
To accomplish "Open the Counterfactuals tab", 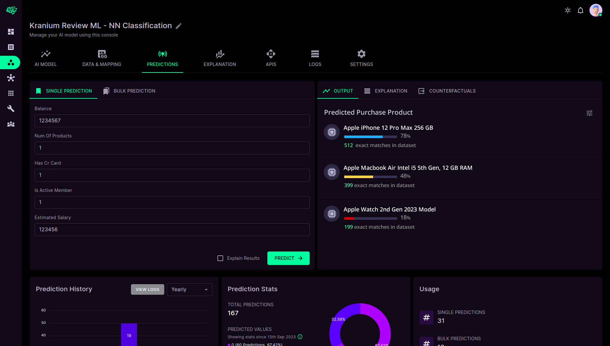I will tap(447, 91).
